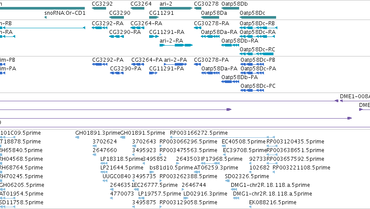Click the CG11291-RA transcript label
370x209 pixels.
pos(167,32)
